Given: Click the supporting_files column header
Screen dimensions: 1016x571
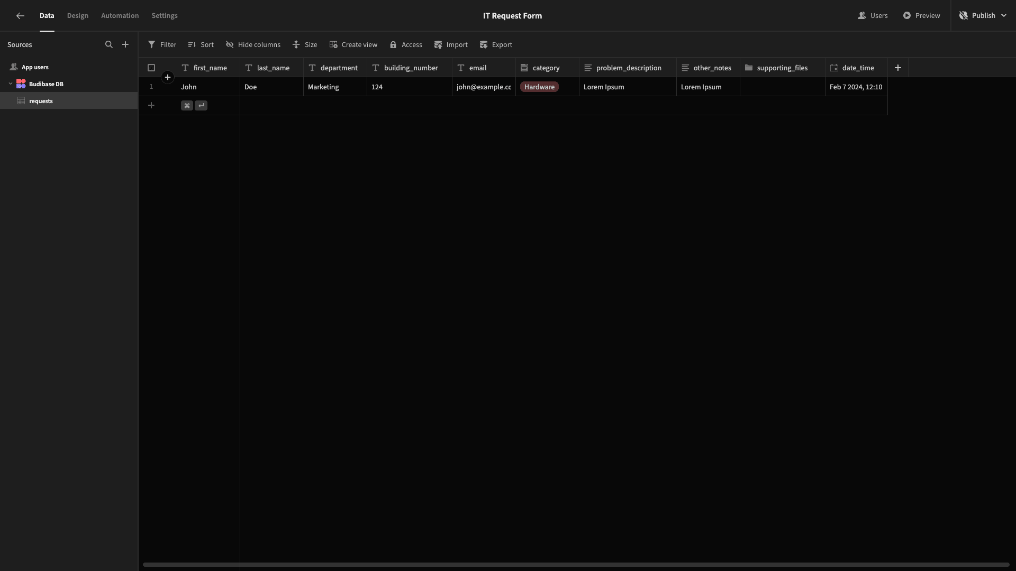Looking at the screenshot, I should click(783, 68).
